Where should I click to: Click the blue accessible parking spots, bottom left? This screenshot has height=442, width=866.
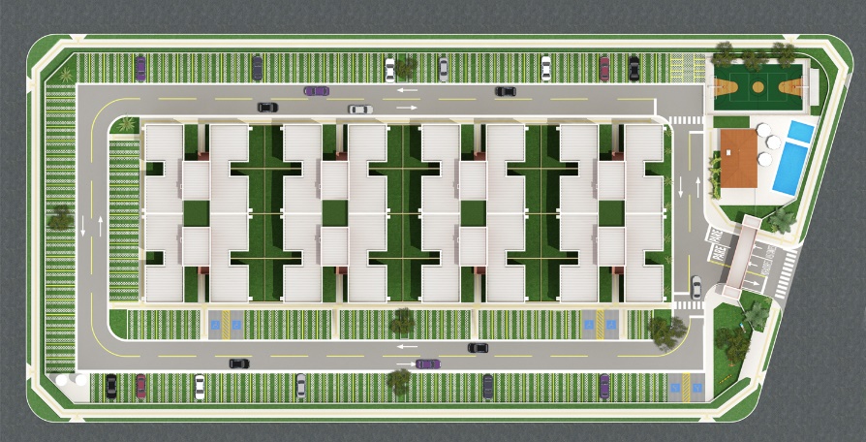coord(224,325)
